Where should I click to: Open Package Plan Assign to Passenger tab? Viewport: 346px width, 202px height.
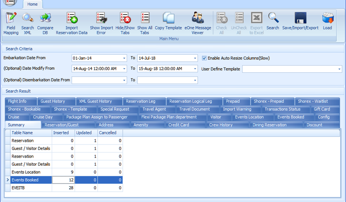coord(100,117)
